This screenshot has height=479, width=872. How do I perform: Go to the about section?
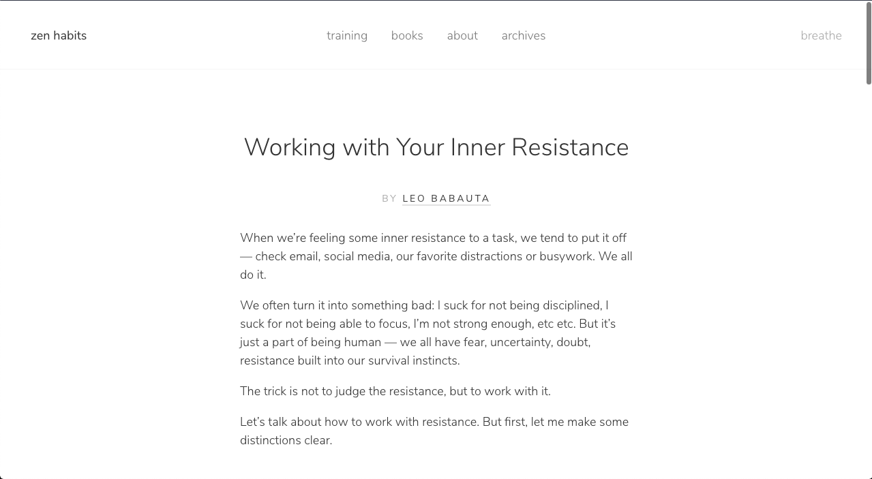462,35
